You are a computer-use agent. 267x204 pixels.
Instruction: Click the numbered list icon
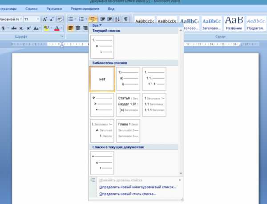coord(81,19)
